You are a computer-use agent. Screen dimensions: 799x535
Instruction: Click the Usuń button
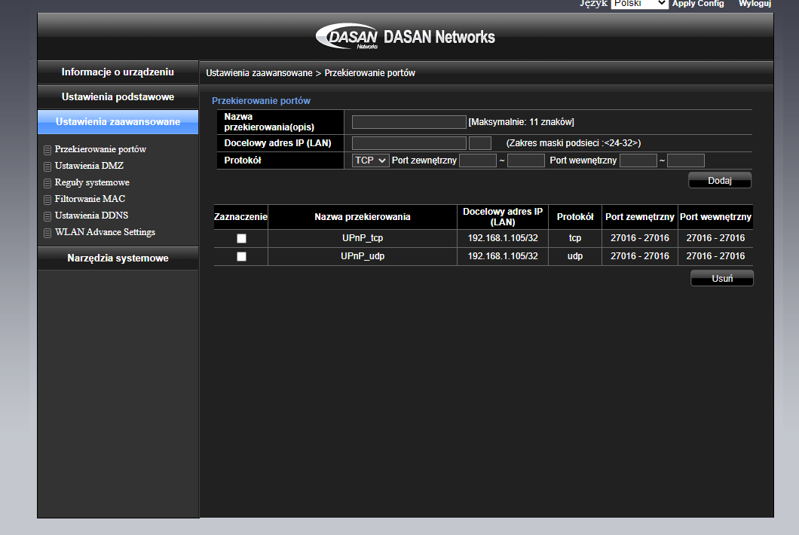[722, 278]
